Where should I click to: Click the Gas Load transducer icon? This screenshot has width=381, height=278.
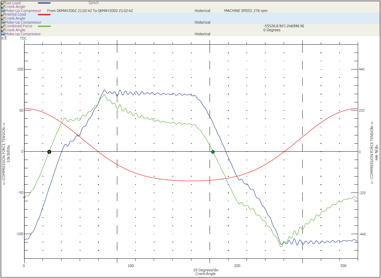point(3,3)
